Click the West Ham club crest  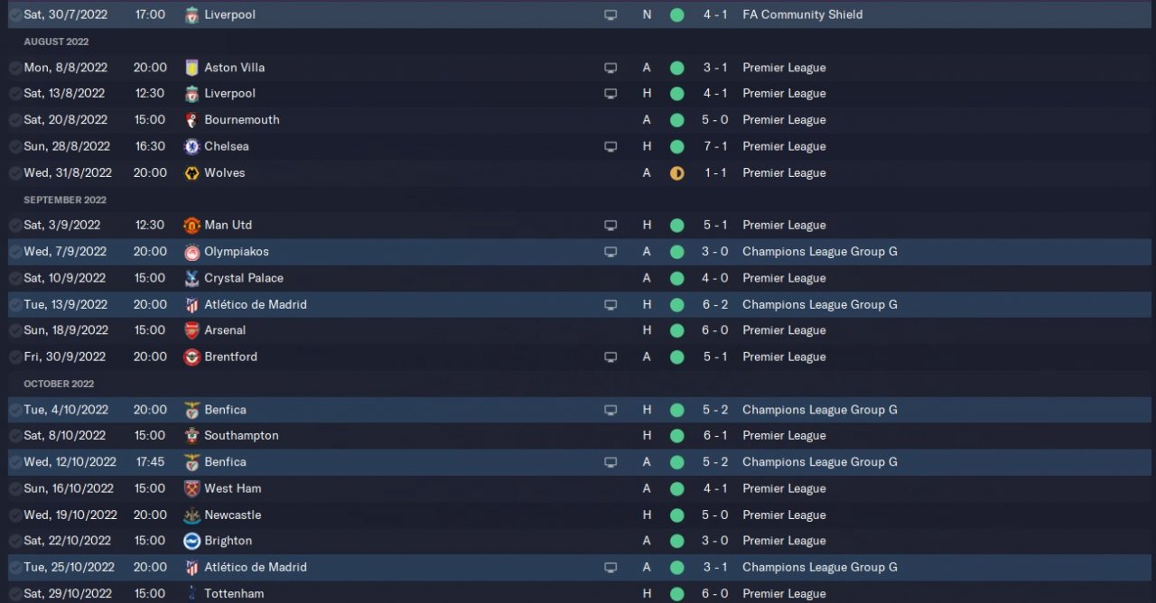point(191,489)
